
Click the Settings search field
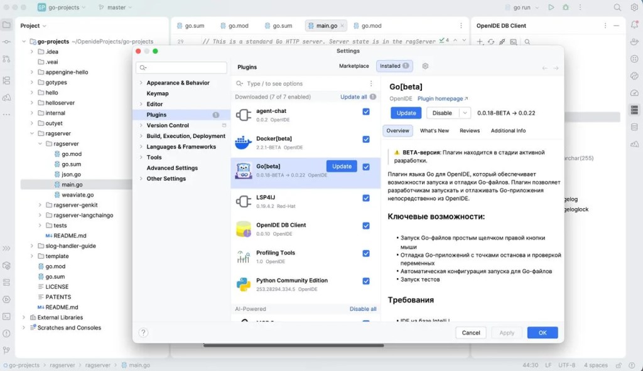click(x=181, y=68)
